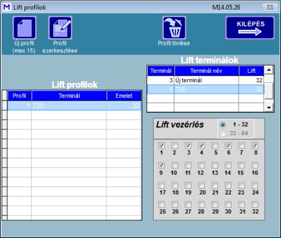This screenshot has width=281, height=238.
Task: Click the terminal list scroll-down arrow
Action: coord(269,107)
